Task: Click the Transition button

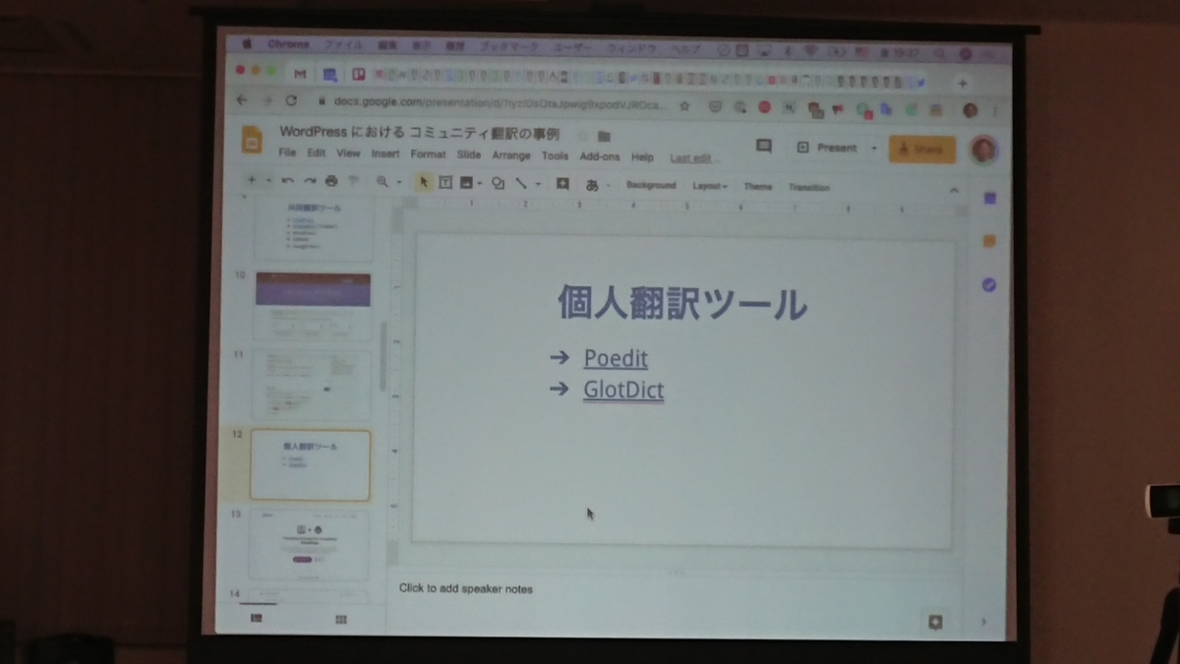Action: click(x=809, y=187)
